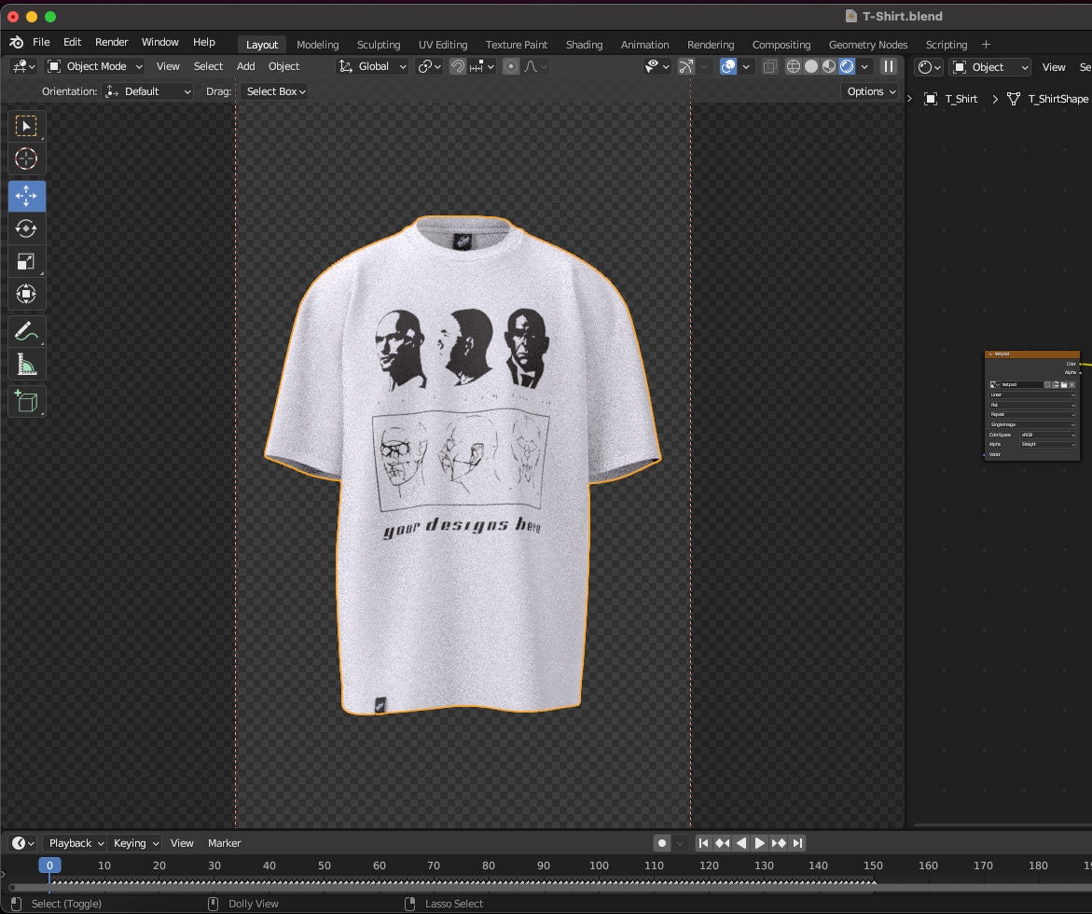Screen dimensions: 1092x914
Task: Open the Object Mode dropdown
Action: click(x=94, y=66)
